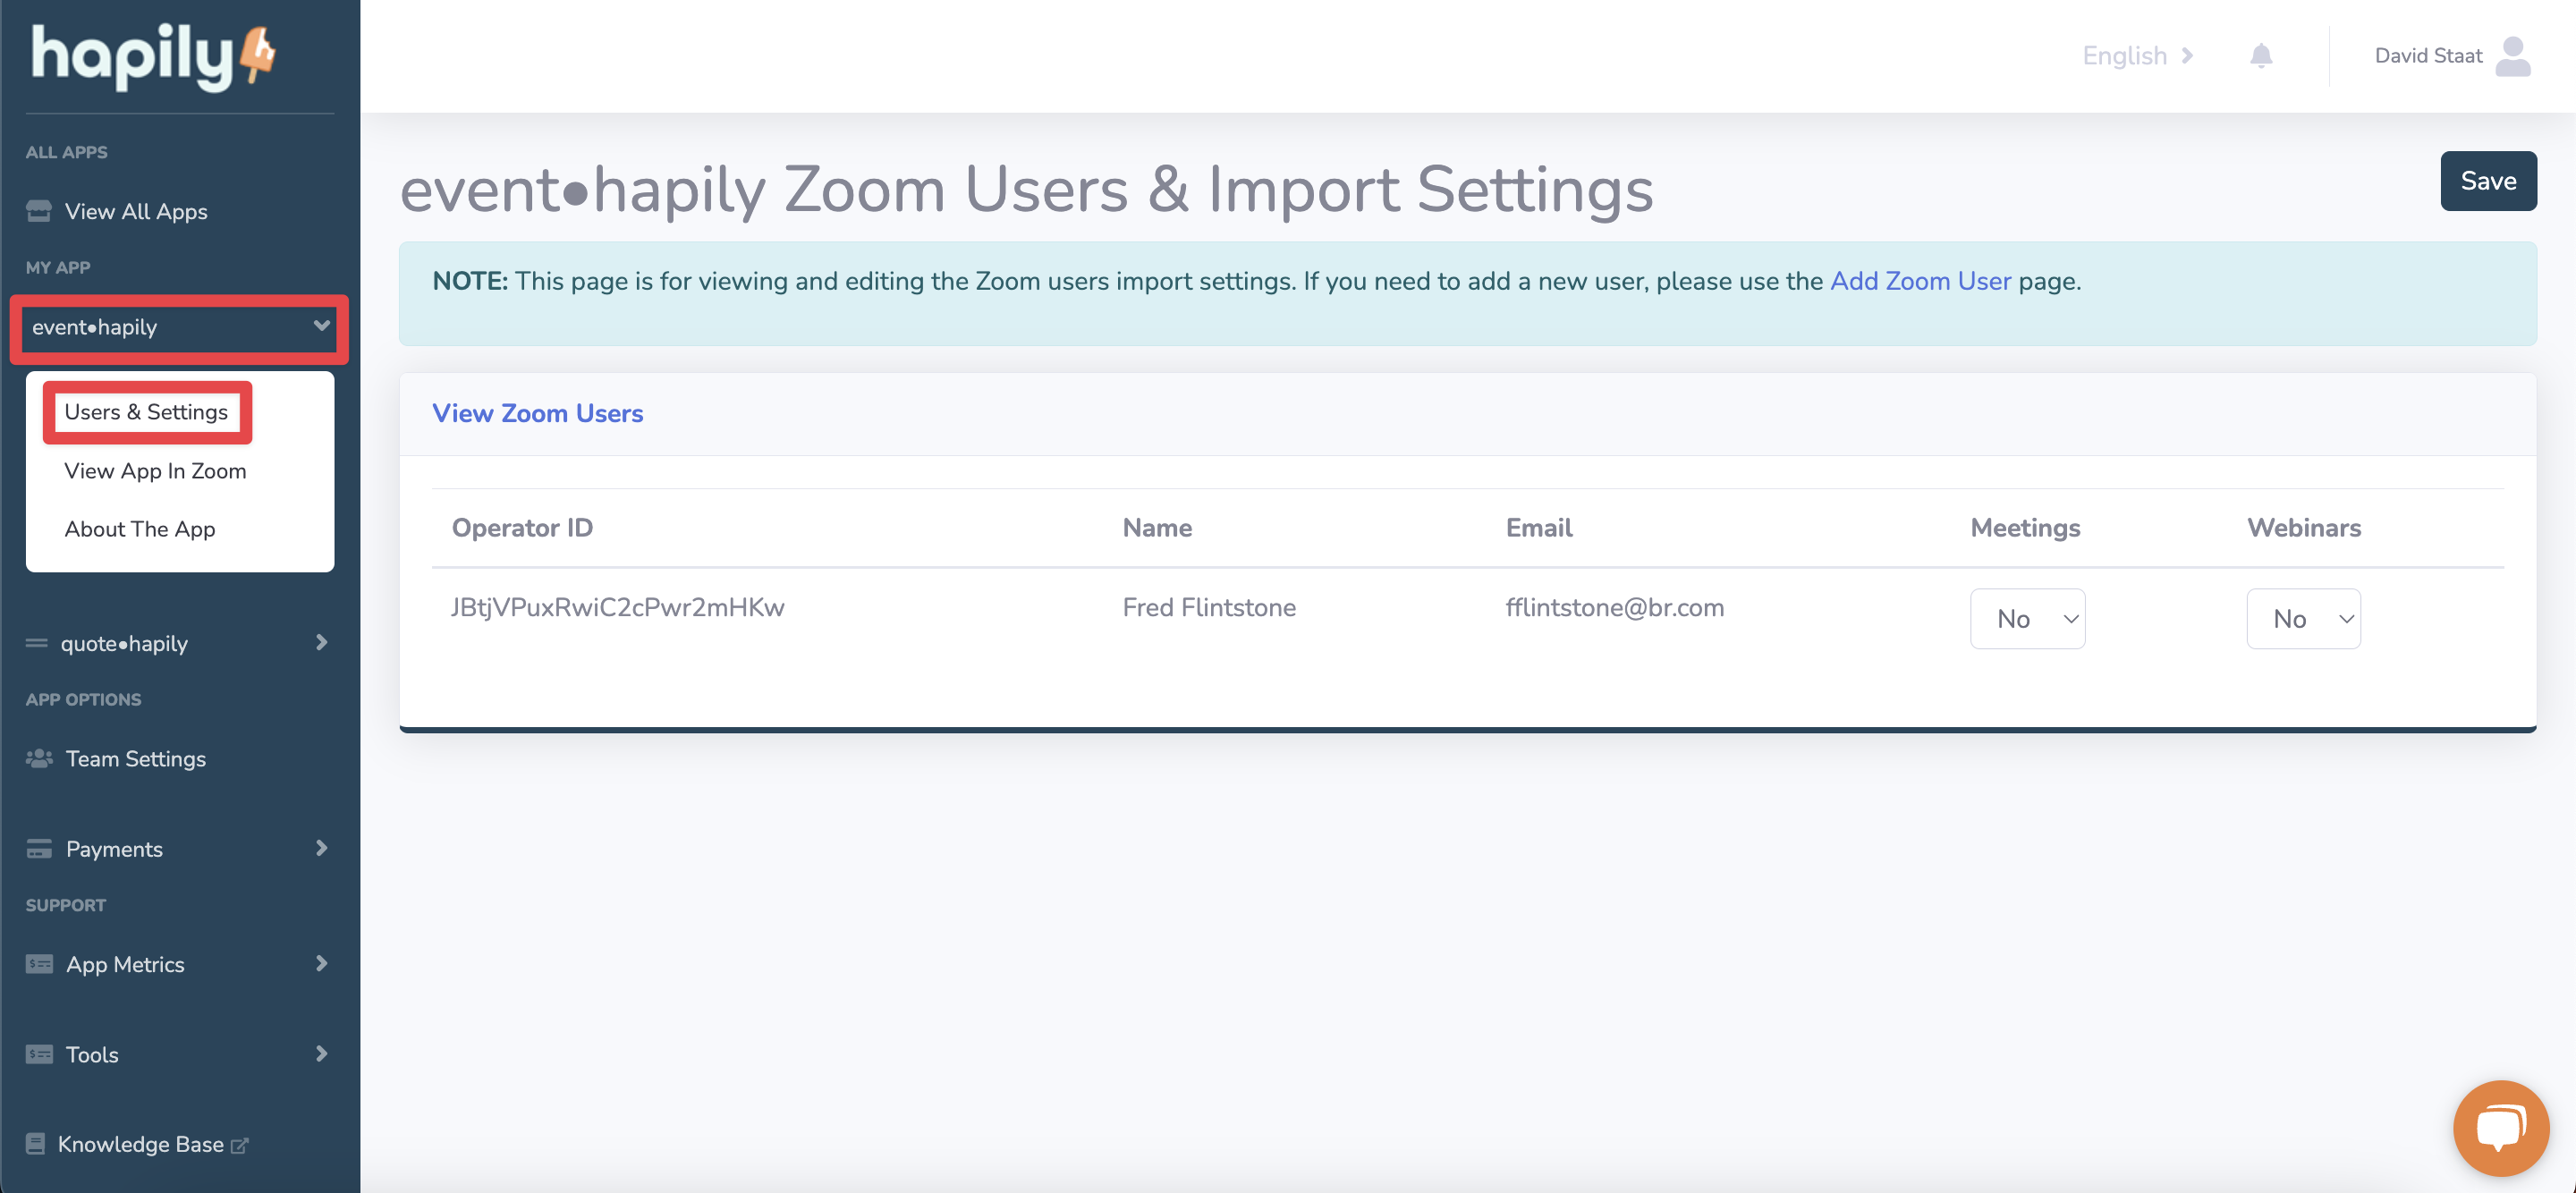Open the Webinars import dropdown
2576x1193 pixels.
point(2303,619)
